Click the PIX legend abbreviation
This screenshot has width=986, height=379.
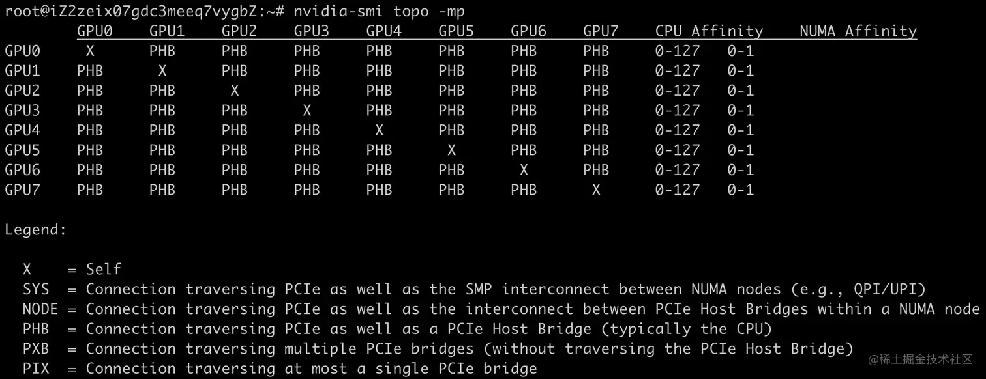(36, 369)
